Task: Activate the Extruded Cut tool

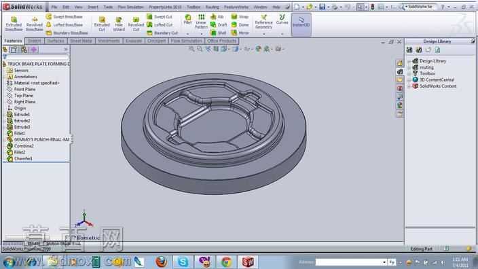Action: [x=102, y=24]
